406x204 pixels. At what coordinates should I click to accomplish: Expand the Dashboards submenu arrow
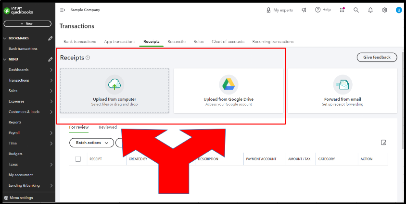51,70
